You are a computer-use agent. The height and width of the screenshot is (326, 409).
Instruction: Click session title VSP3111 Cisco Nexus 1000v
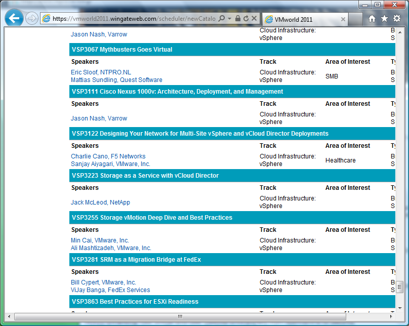(x=177, y=92)
